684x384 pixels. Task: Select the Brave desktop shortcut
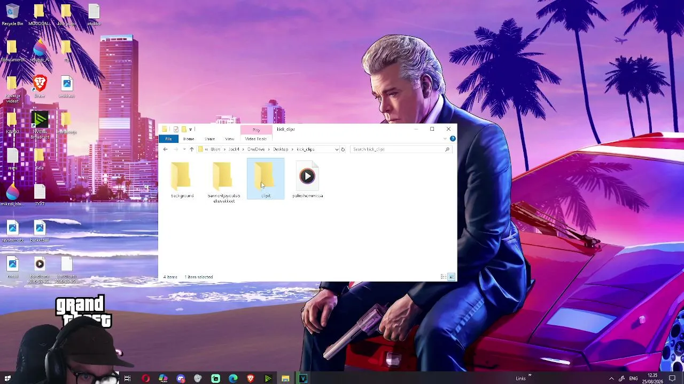pyautogui.click(x=40, y=87)
